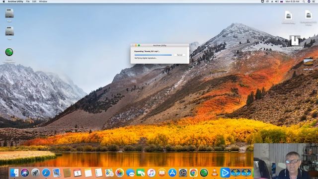Open Launchpad rocket icon in Dock
This screenshot has height=179, width=318.
coord(35,173)
